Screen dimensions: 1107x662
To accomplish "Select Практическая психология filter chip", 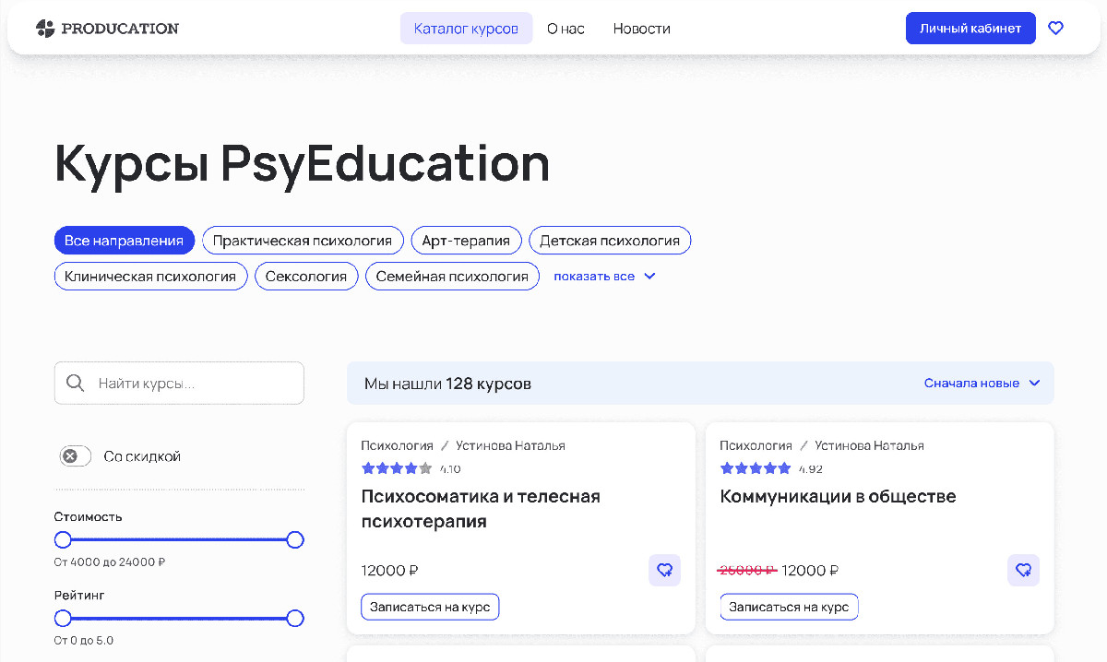I will 303,241.
